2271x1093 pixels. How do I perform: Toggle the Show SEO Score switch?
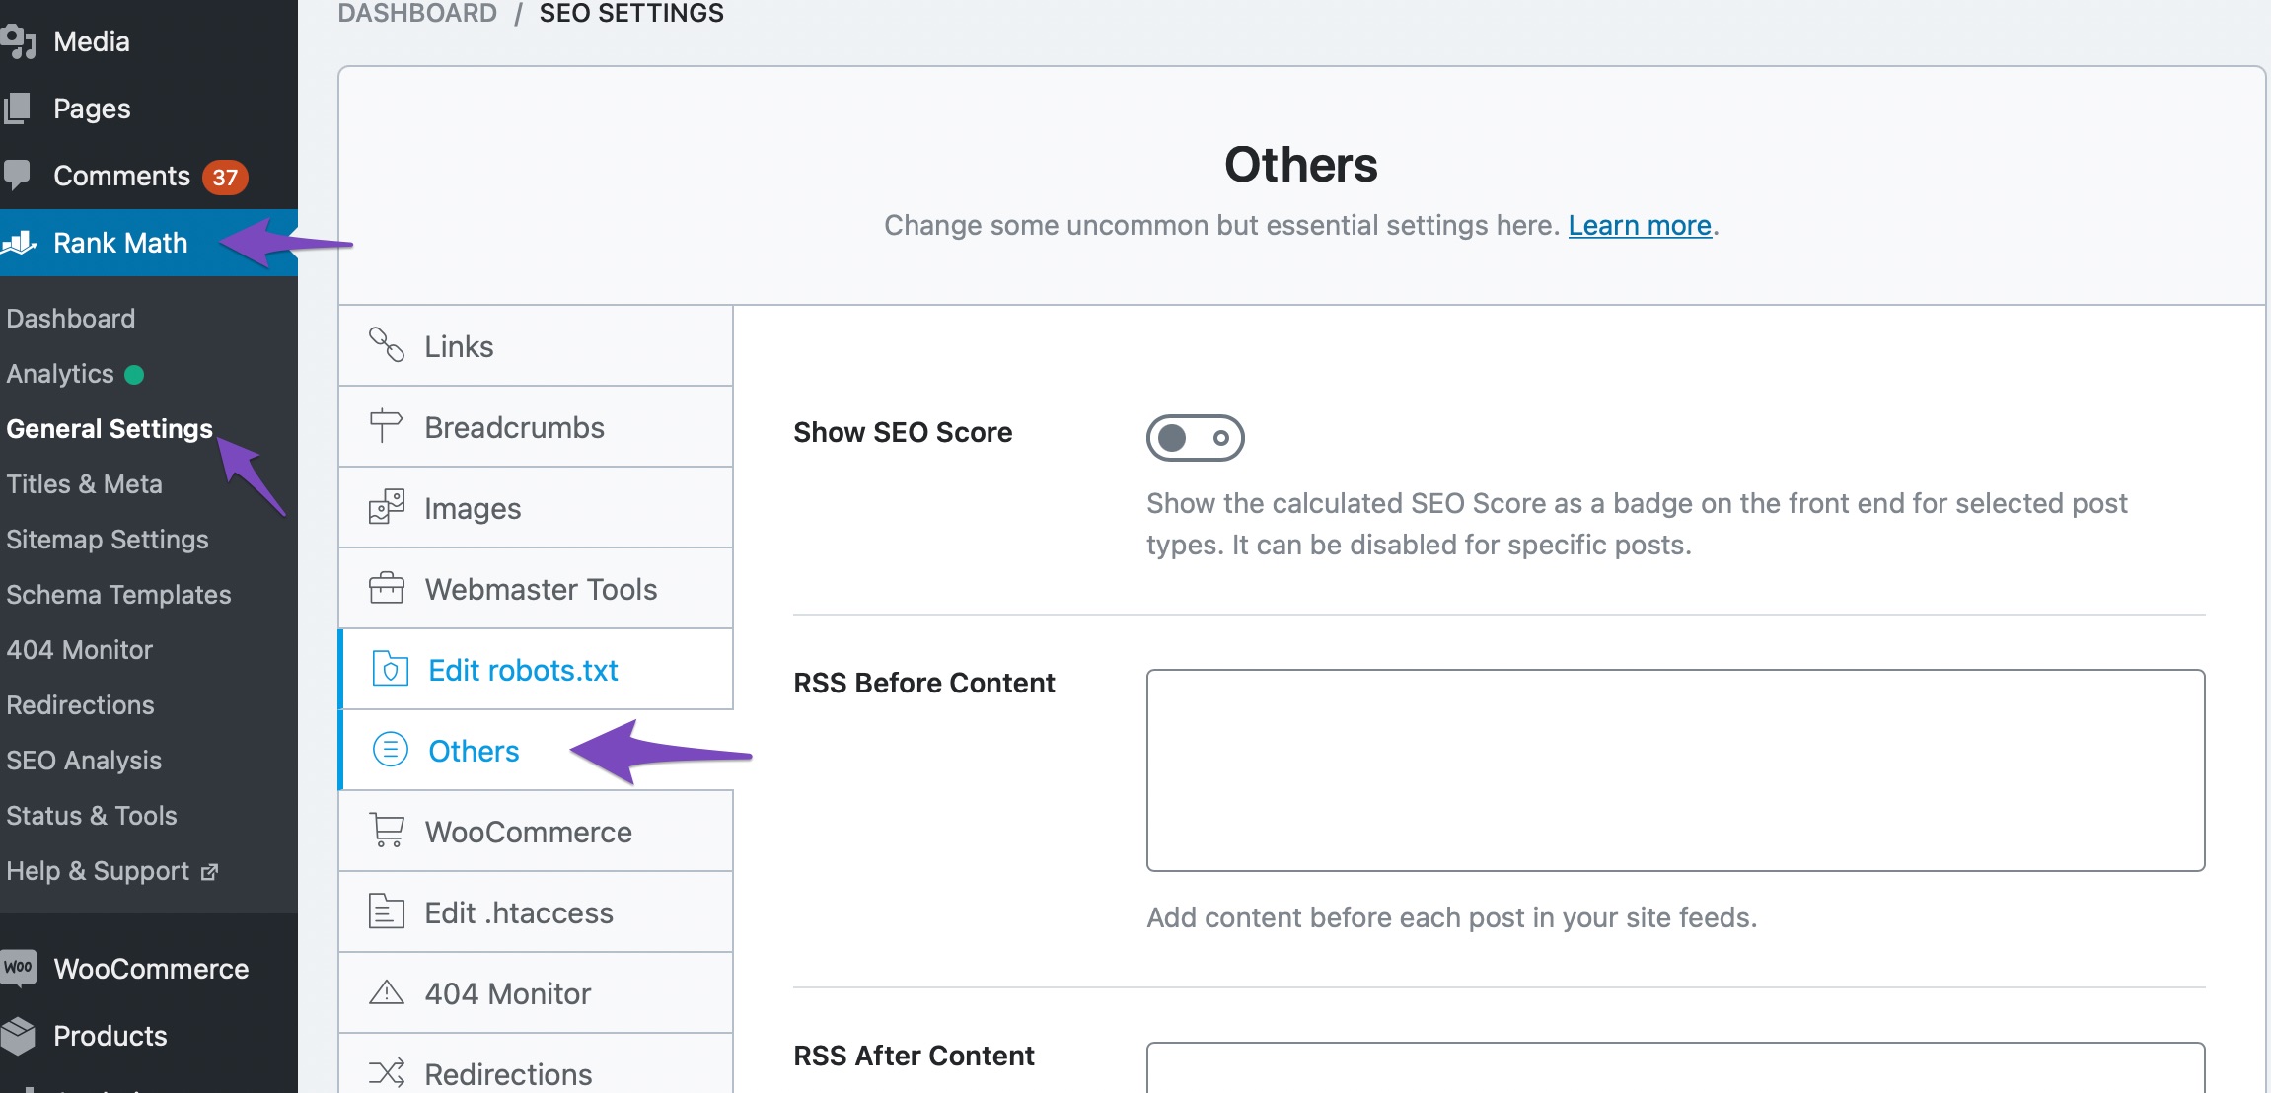[1195, 437]
